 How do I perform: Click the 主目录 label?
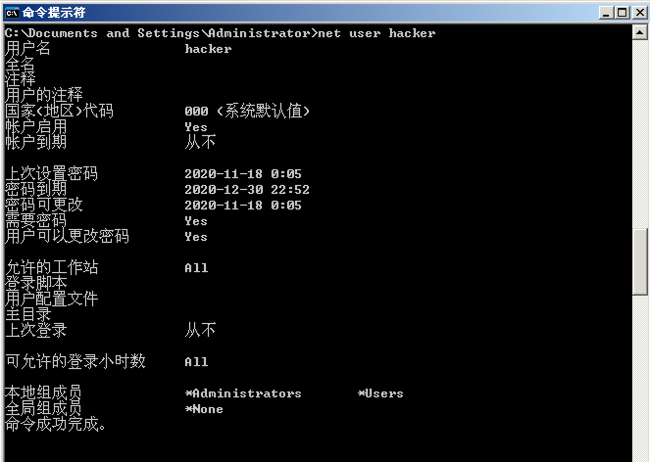click(x=28, y=315)
